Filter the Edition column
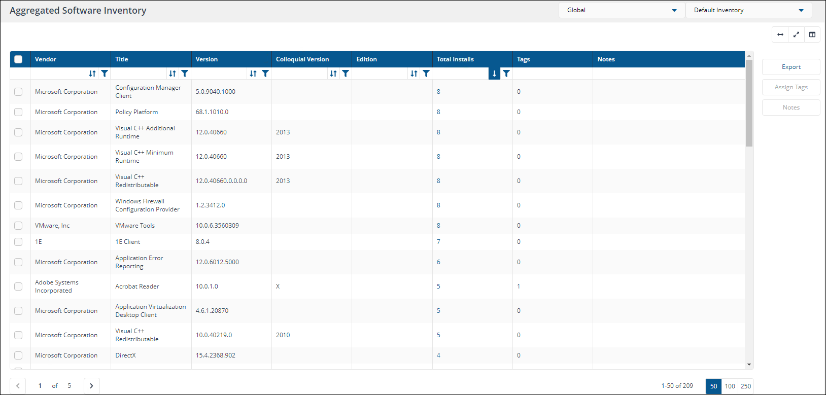 [426, 74]
